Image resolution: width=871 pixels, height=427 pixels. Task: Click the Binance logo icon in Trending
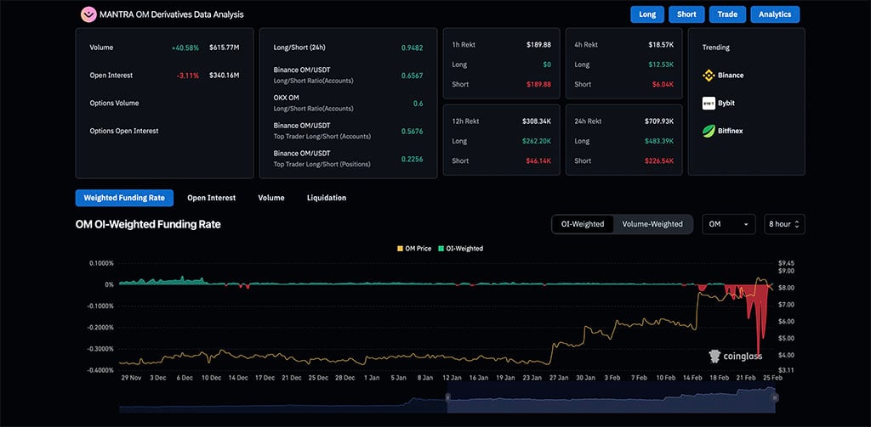click(x=708, y=76)
